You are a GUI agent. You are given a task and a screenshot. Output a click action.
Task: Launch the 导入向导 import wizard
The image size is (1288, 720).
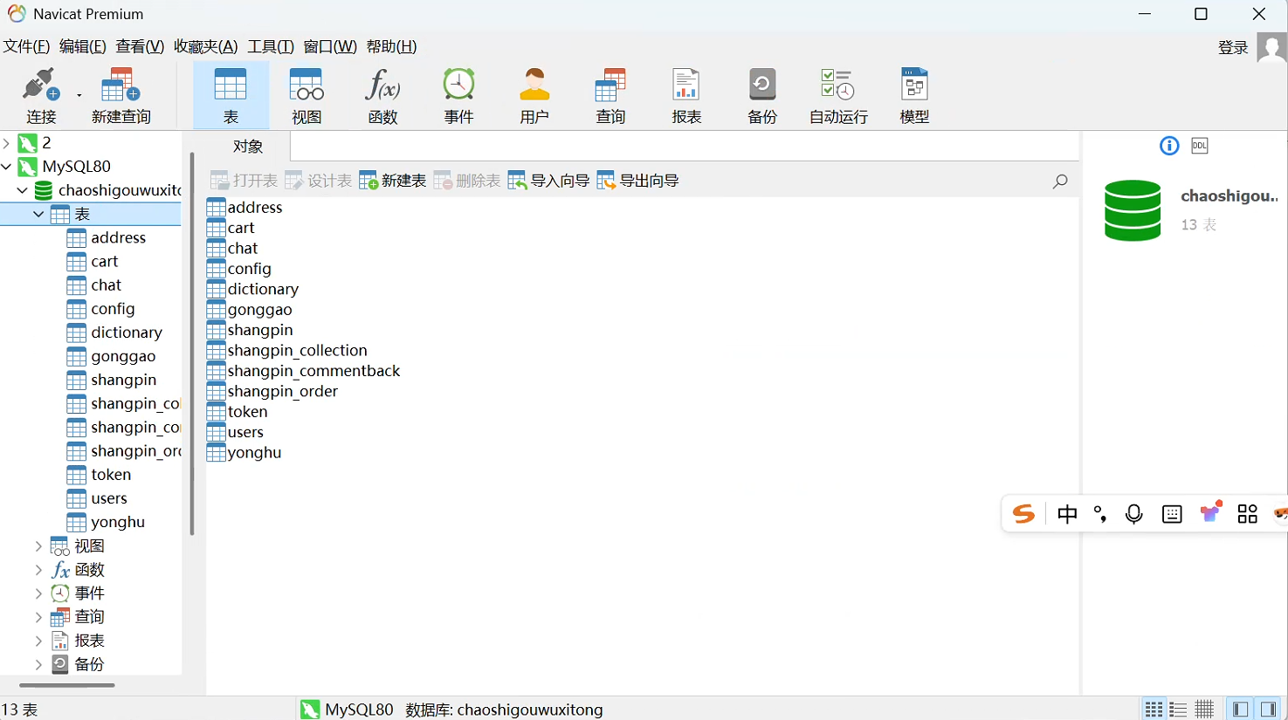[548, 181]
